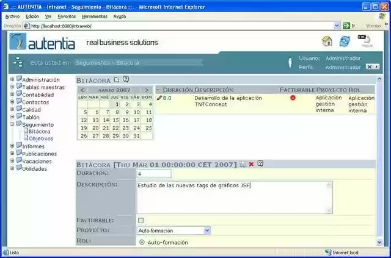
Task: Click the page scrollbar down arrow
Action: [x=379, y=242]
